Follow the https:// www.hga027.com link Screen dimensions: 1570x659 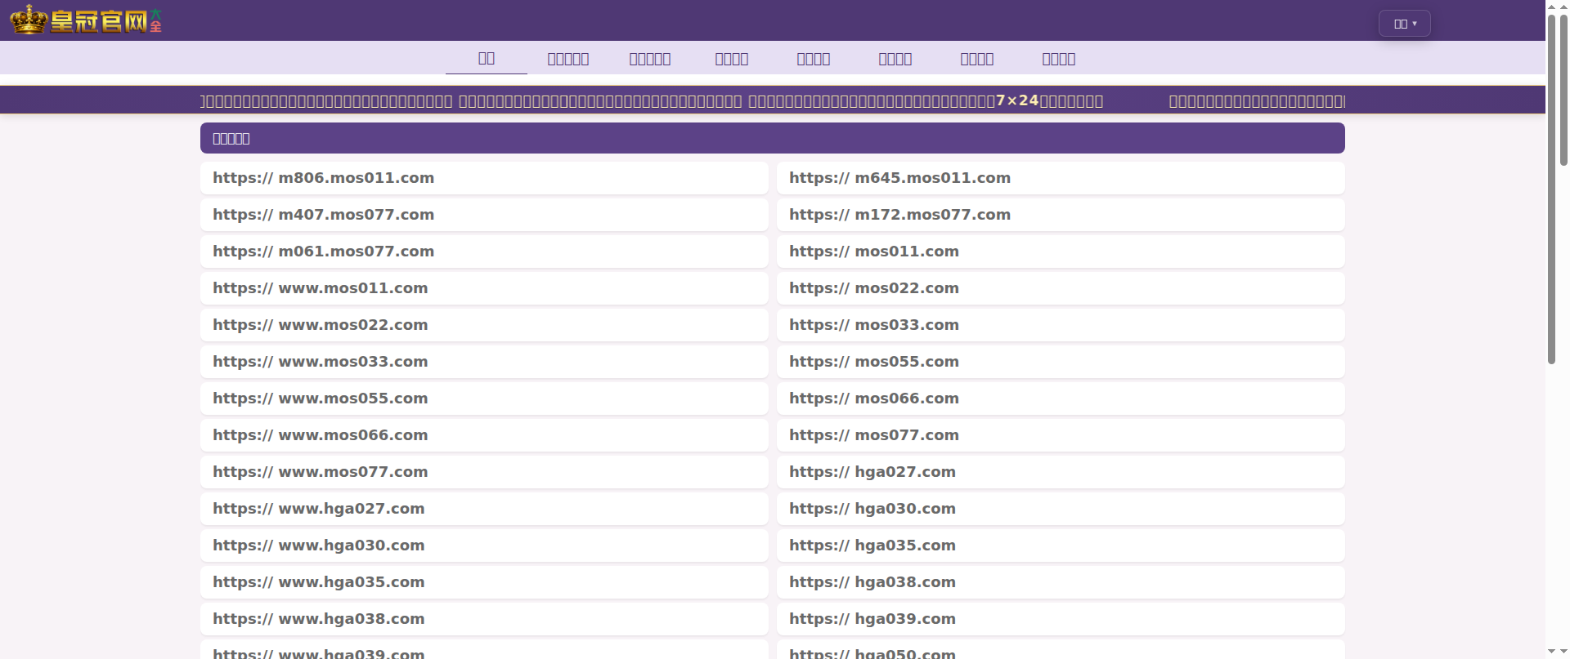484,509
